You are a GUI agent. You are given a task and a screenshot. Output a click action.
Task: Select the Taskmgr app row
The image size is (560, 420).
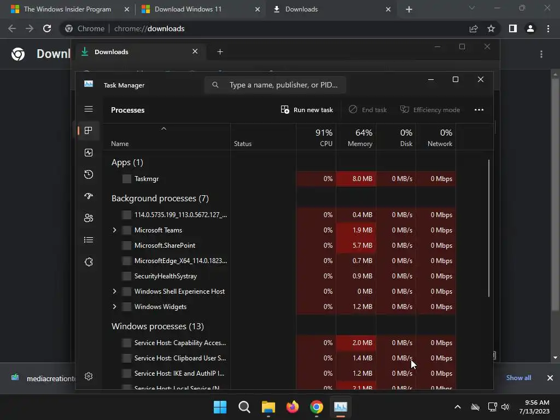pyautogui.click(x=279, y=179)
